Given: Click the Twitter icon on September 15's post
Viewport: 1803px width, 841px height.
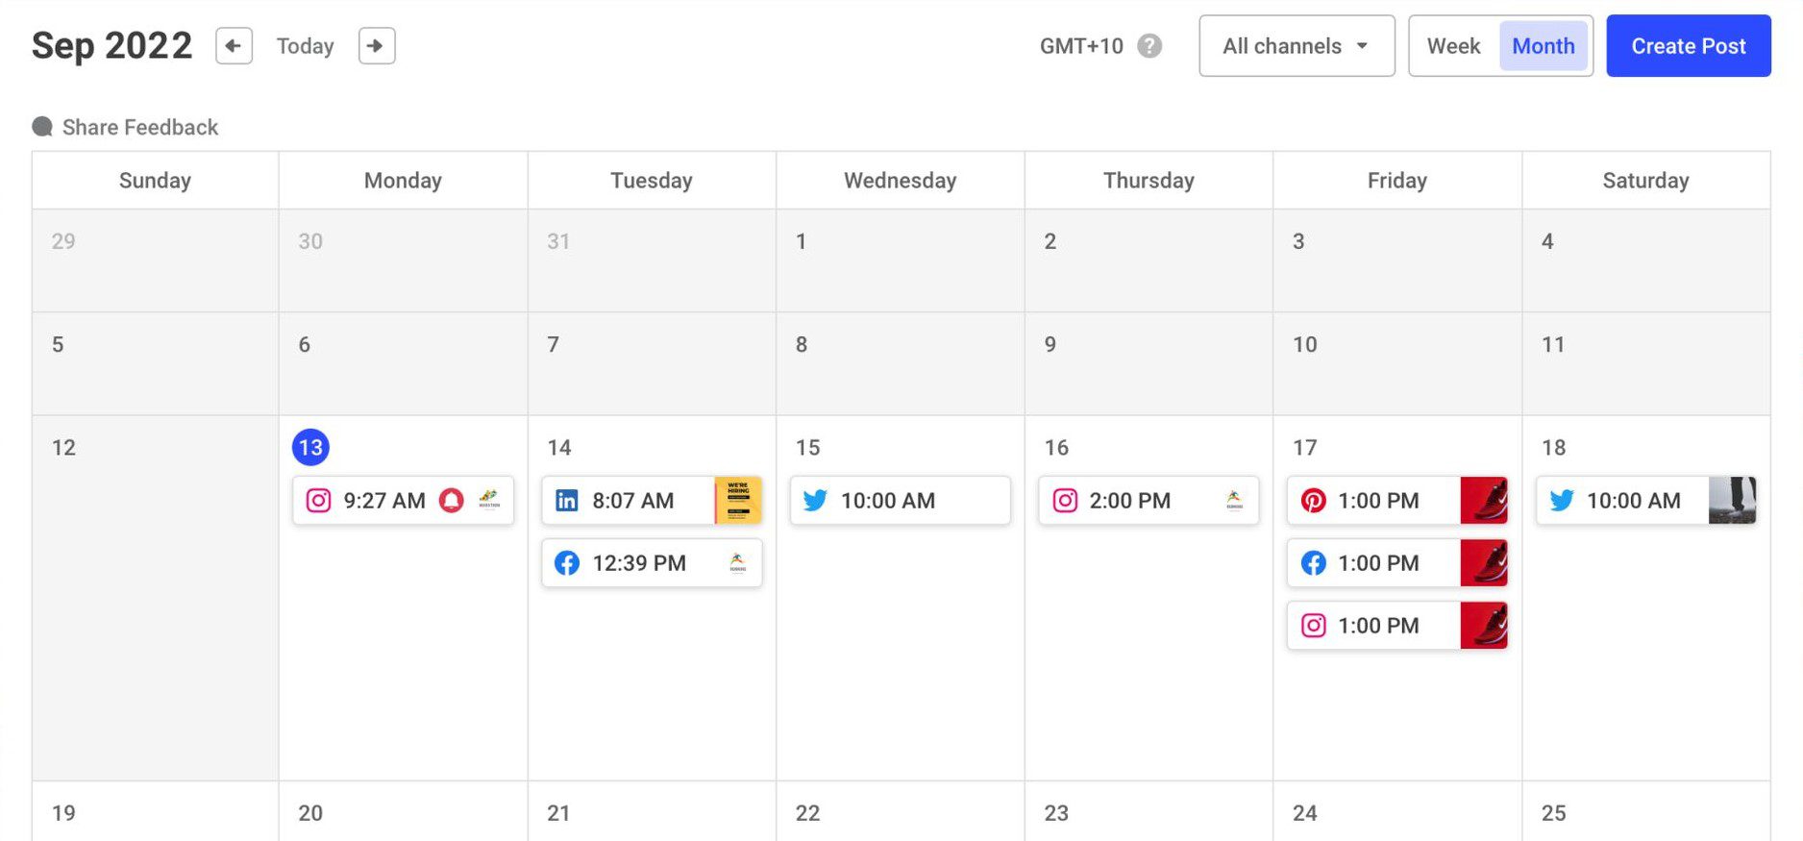Looking at the screenshot, I should point(815,500).
